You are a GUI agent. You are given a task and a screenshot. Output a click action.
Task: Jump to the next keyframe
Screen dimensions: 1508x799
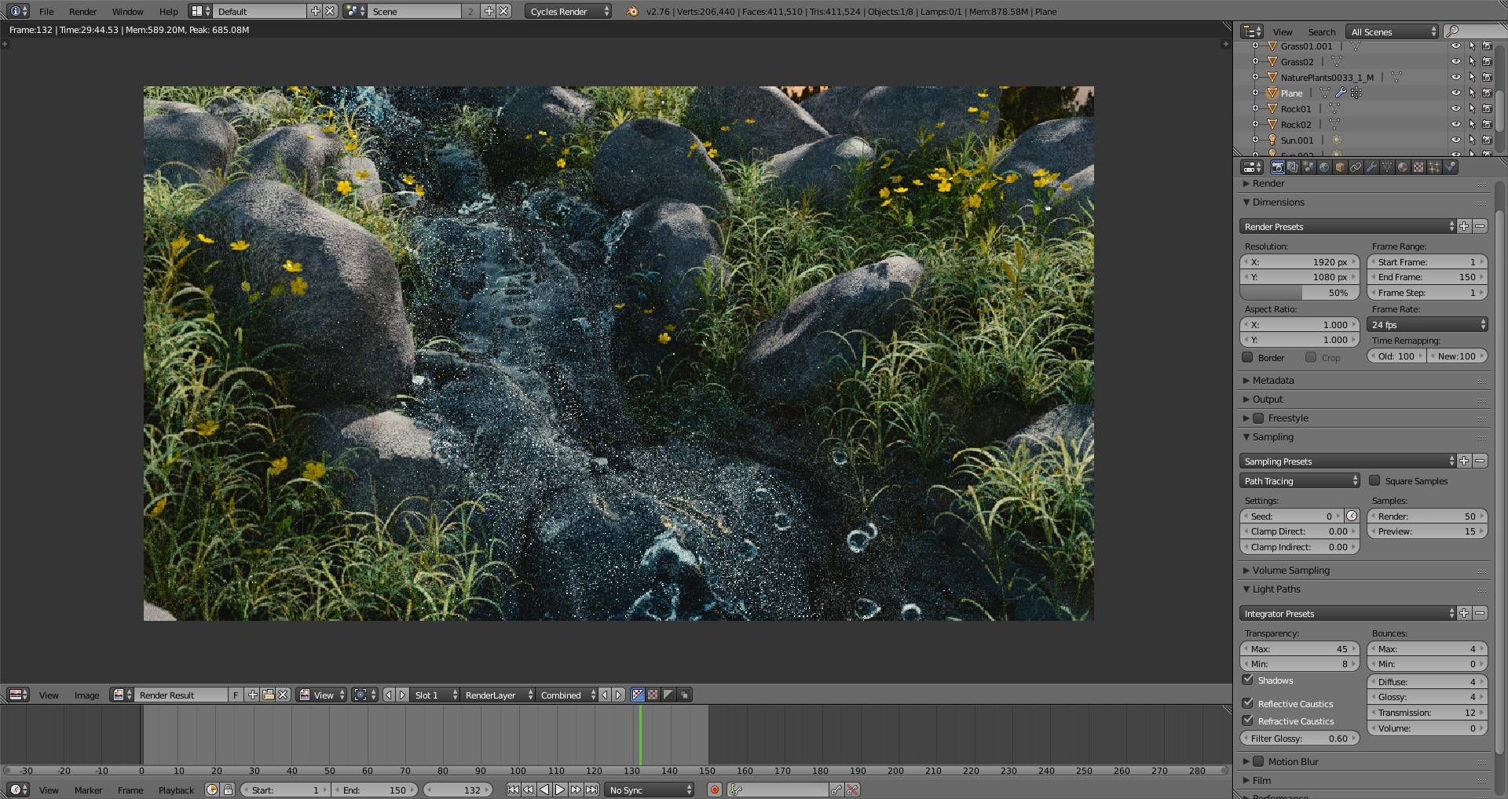pyautogui.click(x=576, y=790)
